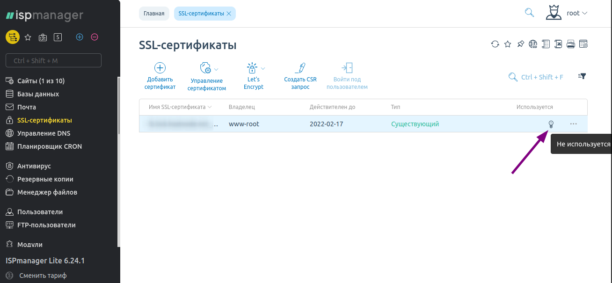Open the Excel export icon
Image resolution: width=612 pixels, height=283 pixels.
point(558,44)
